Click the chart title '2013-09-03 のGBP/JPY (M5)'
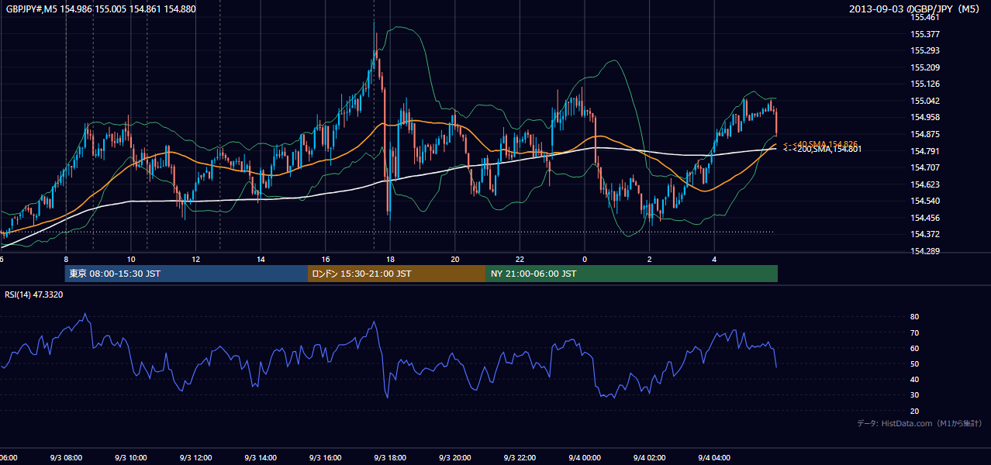The width and height of the screenshot is (991, 465). pyautogui.click(x=916, y=9)
